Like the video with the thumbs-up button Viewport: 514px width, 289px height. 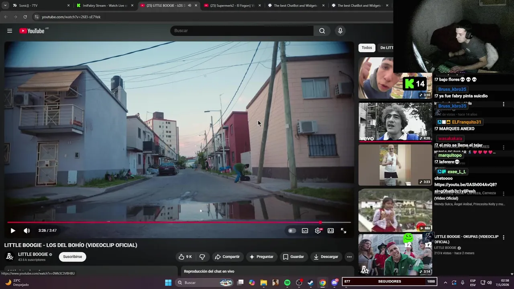pos(185,257)
